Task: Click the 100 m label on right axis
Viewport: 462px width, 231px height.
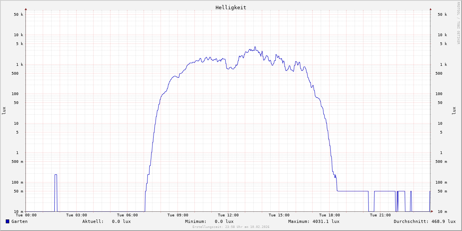Action: pos(441,182)
